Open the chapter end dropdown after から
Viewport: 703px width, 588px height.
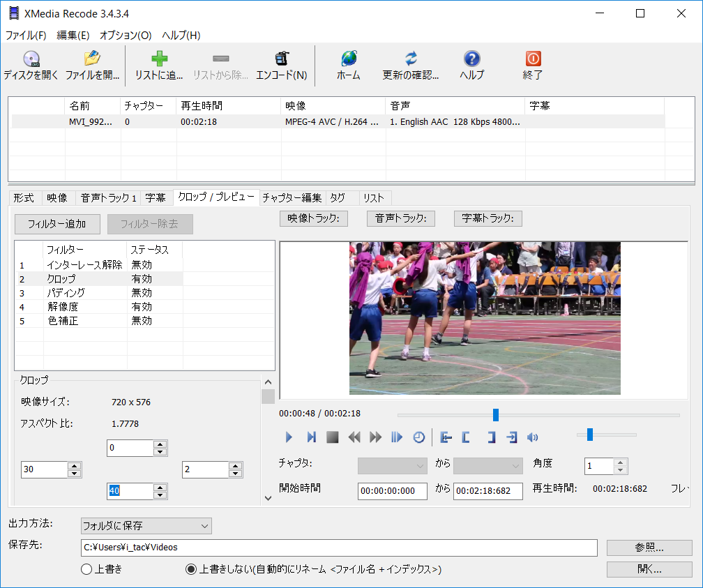487,466
